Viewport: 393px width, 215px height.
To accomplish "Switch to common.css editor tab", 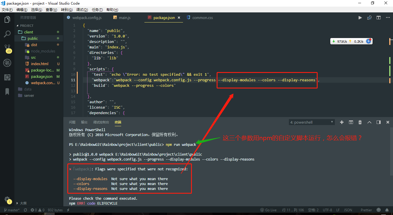I will pos(203,18).
